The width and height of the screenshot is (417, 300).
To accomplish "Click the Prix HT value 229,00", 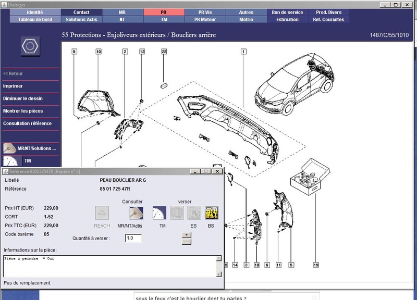I will 51,208.
